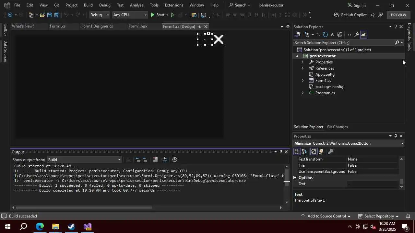The width and height of the screenshot is (415, 233).
Task: Open Data Sources side panel
Action: click(5, 51)
